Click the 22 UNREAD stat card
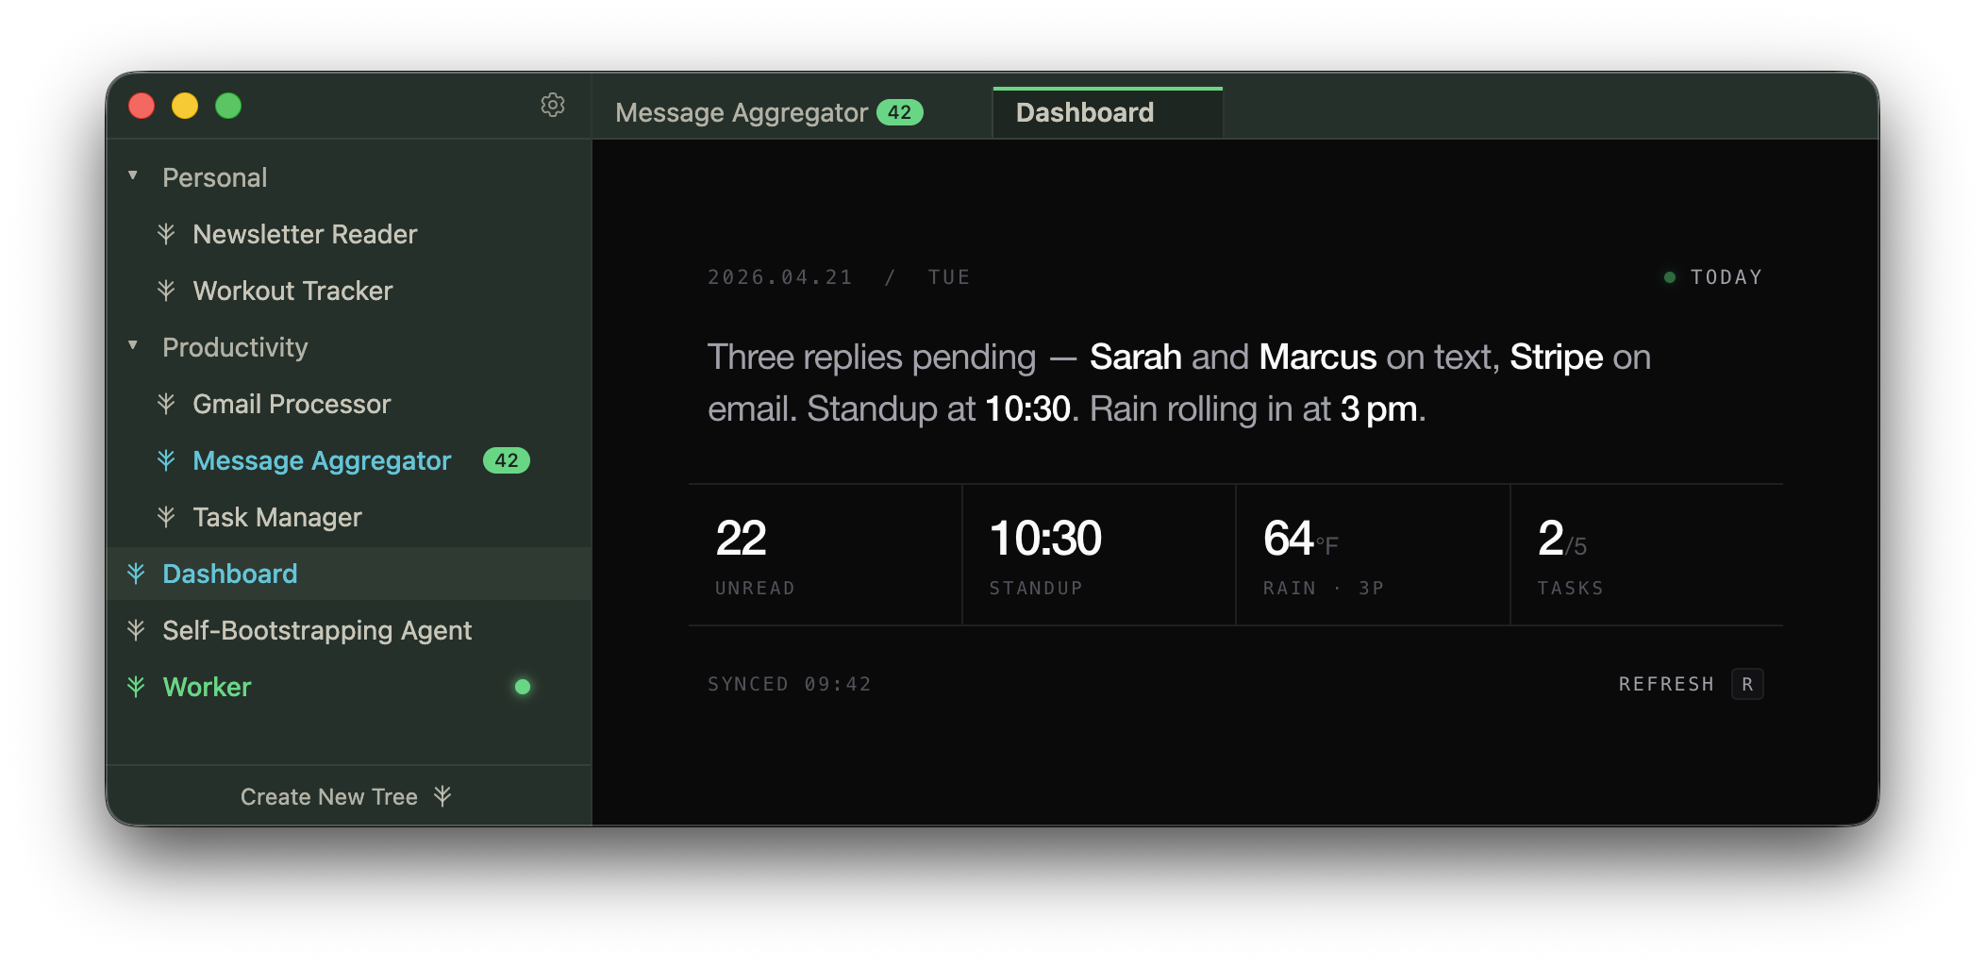 coord(826,556)
